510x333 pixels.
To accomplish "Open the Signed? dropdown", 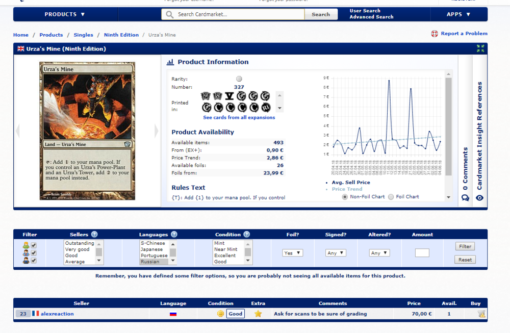I will 336,253.
